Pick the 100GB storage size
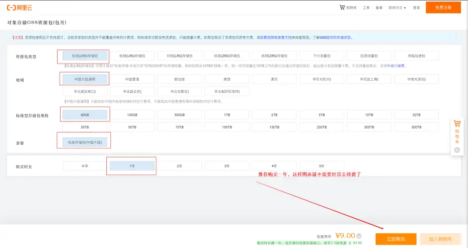The height and width of the screenshot is (248, 468). pos(132,115)
